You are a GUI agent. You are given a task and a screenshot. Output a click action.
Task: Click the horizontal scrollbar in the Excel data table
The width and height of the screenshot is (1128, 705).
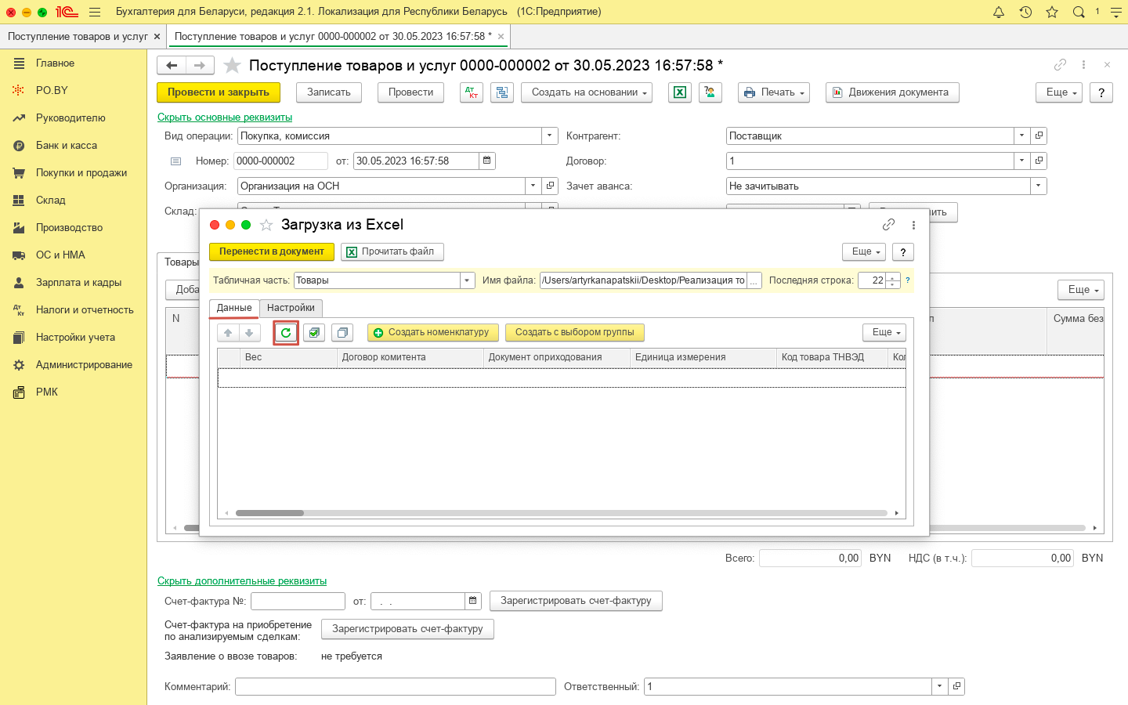click(561, 513)
